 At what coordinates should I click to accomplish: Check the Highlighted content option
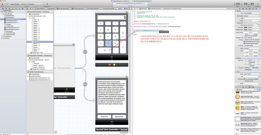pyautogui.click(x=244, y=70)
